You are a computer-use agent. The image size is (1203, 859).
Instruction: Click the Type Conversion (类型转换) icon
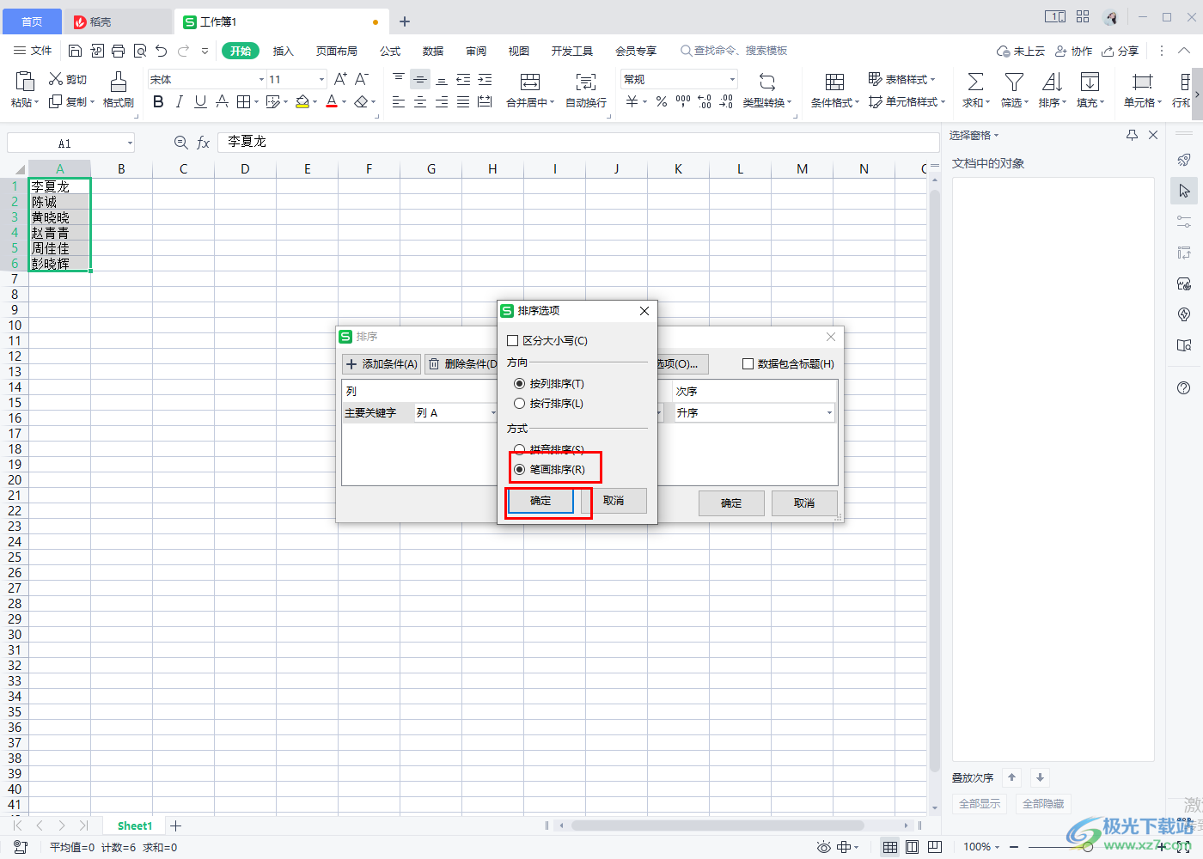[767, 82]
